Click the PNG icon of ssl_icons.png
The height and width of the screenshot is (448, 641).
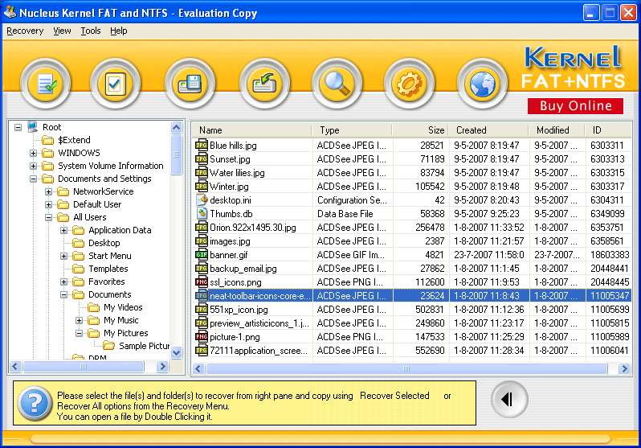coord(202,282)
